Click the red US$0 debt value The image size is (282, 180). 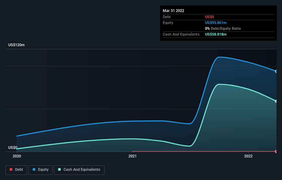click(210, 17)
